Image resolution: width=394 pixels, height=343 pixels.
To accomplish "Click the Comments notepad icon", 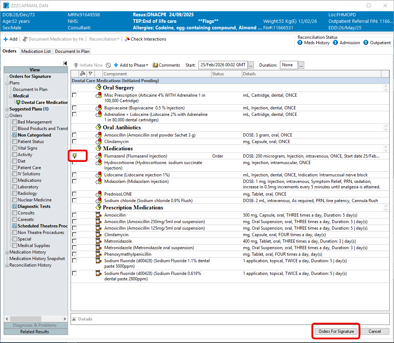I will pos(155,65).
